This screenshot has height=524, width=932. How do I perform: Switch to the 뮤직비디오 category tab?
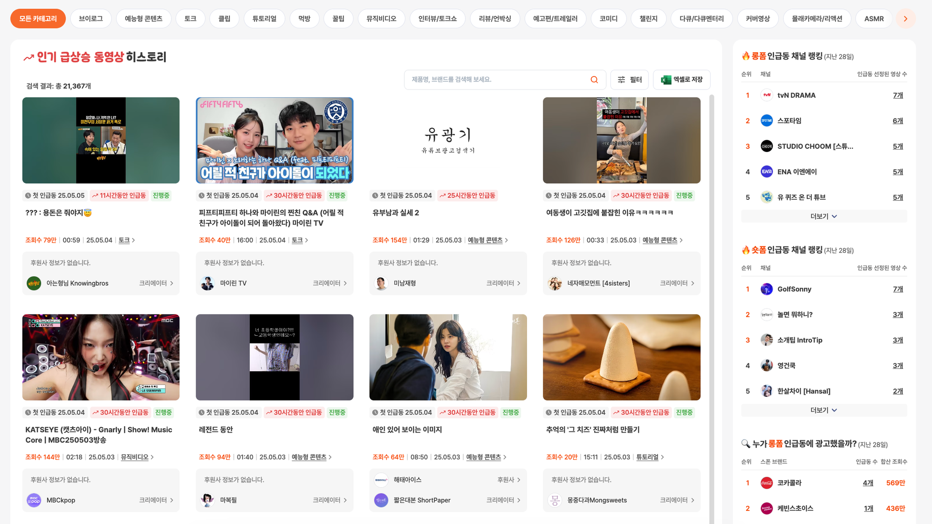click(x=381, y=19)
